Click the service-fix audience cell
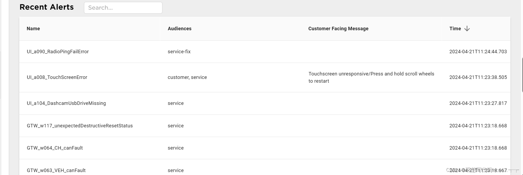523x175 pixels. pos(179,52)
